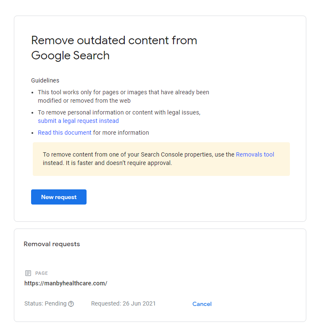Viewport: 321px width, 335px height.
Task: Follow the Removals tool link
Action: [x=255, y=154]
